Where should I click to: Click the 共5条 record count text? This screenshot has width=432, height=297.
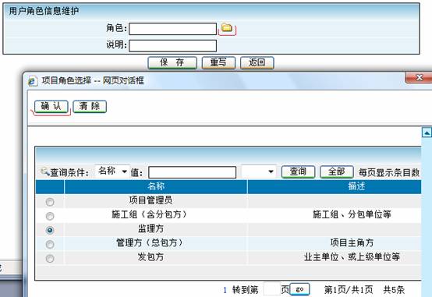point(394,290)
